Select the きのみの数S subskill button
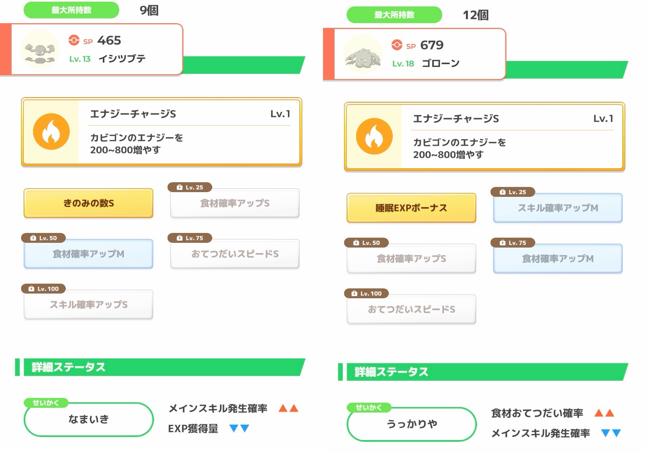This screenshot has width=646, height=453. 88,203
